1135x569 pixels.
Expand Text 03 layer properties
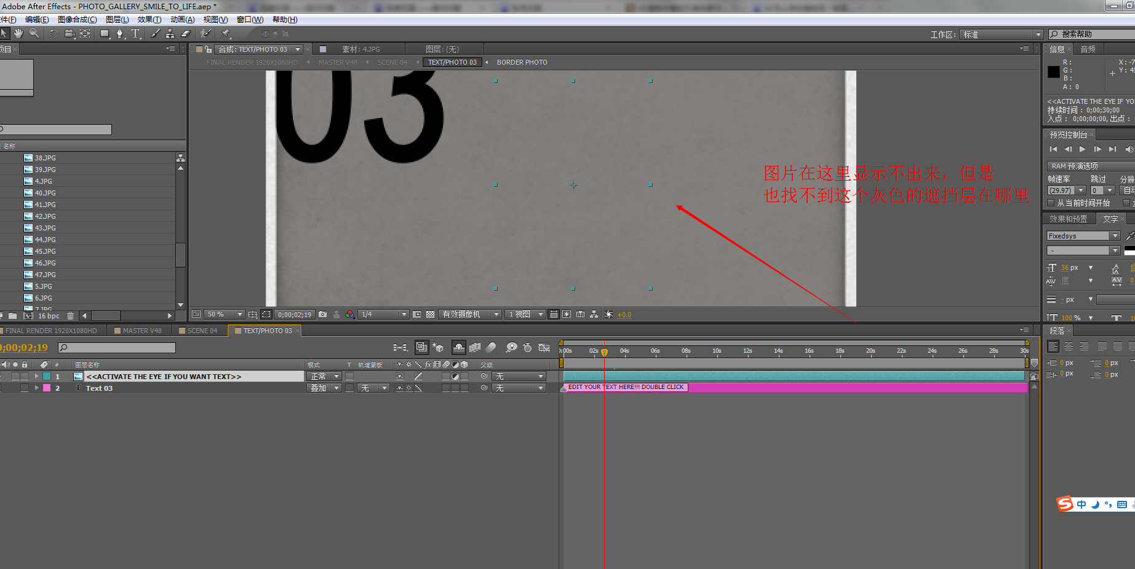click(x=36, y=388)
